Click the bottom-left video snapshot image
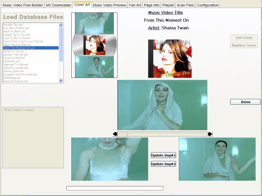 coord(109,159)
